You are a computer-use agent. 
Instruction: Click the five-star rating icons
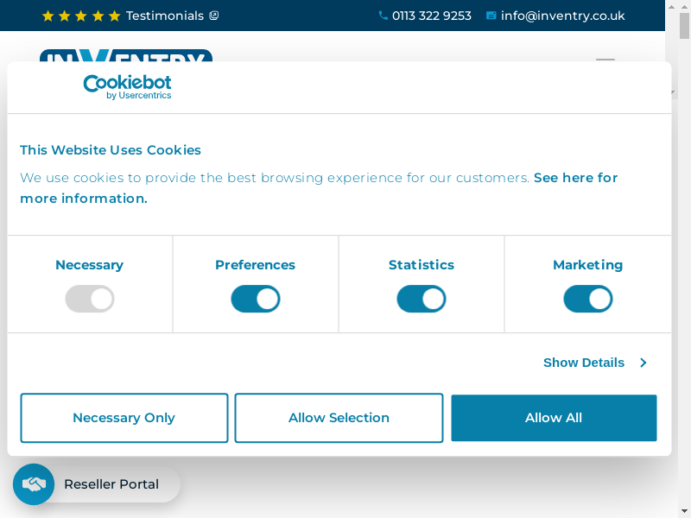coord(81,16)
